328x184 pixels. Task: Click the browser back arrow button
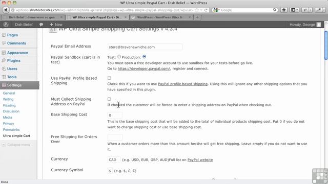[6, 10]
